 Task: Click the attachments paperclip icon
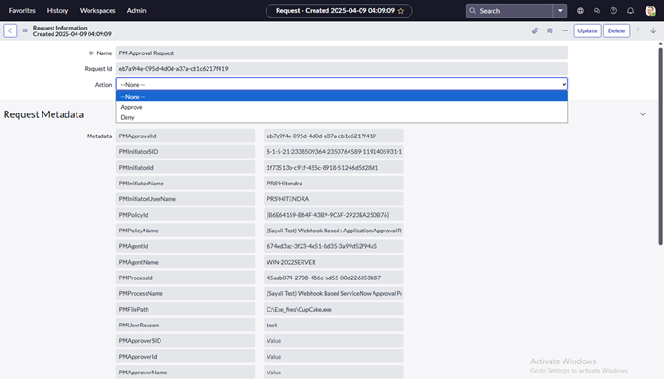click(x=535, y=30)
